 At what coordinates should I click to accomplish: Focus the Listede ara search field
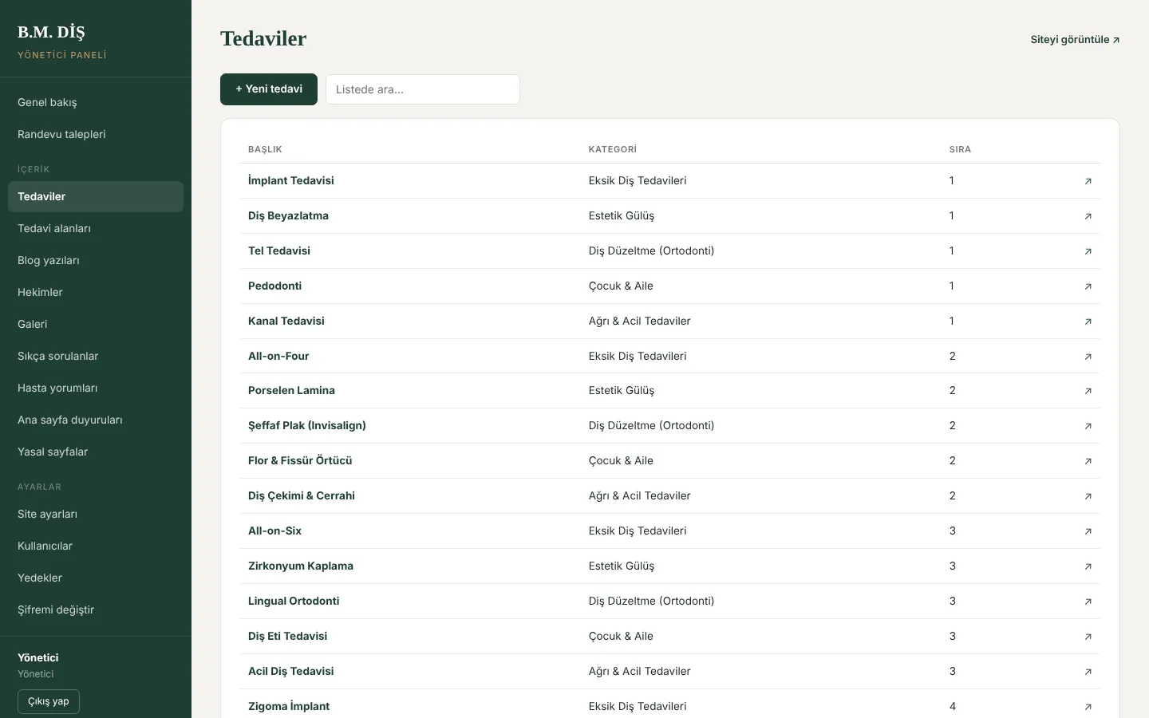423,89
